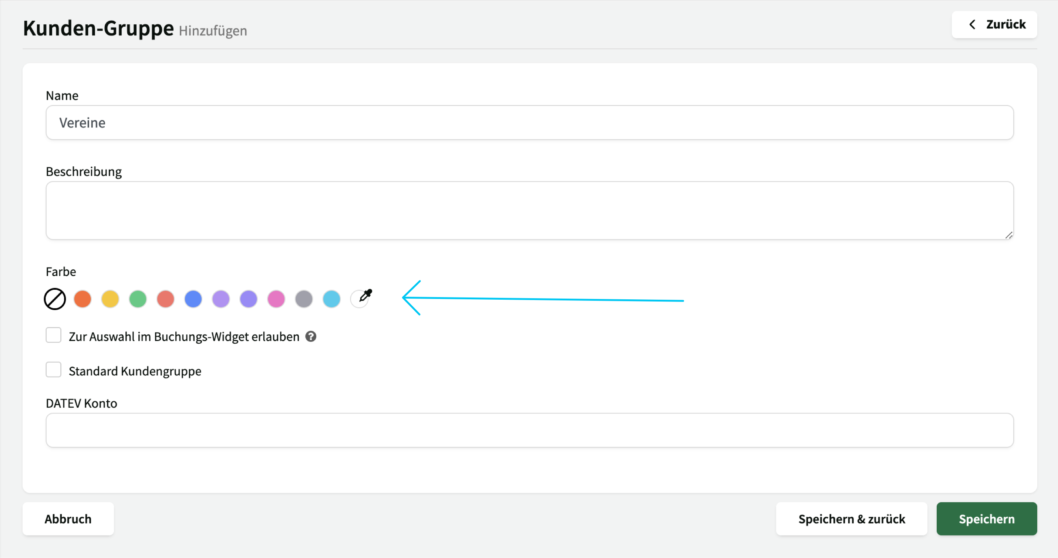Image resolution: width=1058 pixels, height=558 pixels.
Task: Select the gray color swatch
Action: point(304,299)
